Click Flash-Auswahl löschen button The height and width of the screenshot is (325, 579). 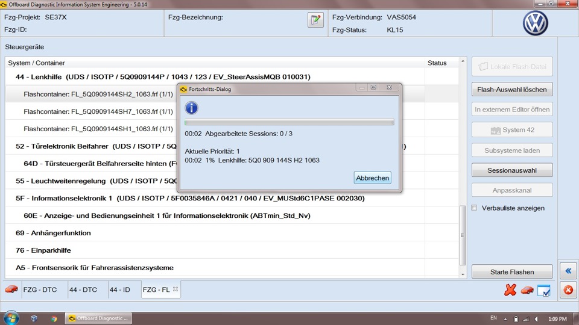(x=512, y=89)
